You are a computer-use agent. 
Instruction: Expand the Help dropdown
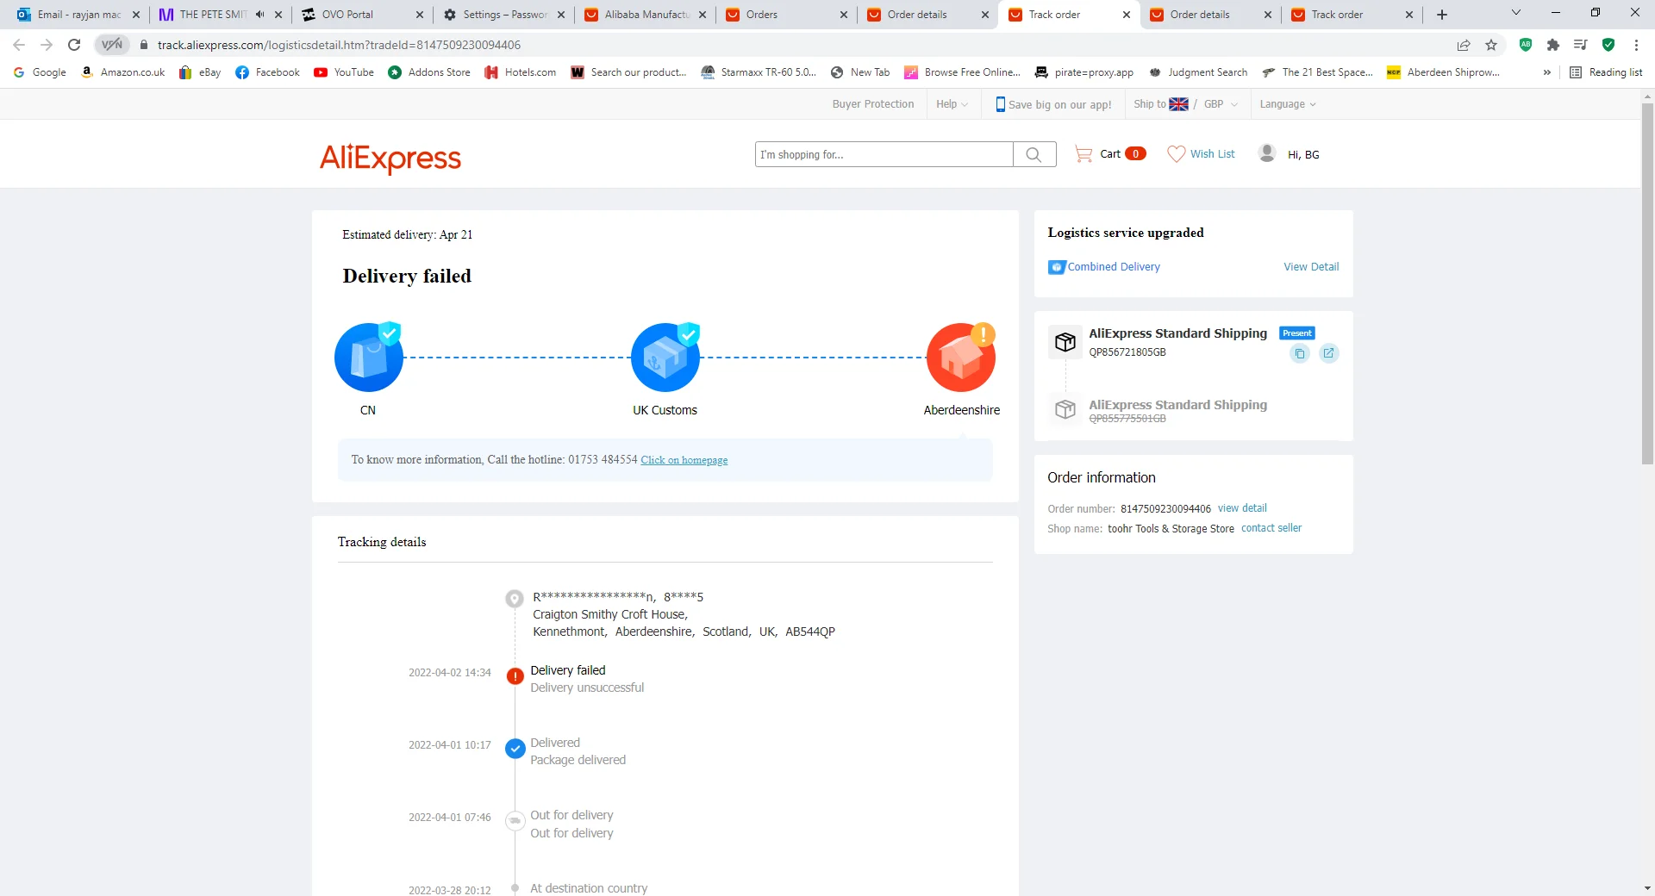tap(952, 104)
